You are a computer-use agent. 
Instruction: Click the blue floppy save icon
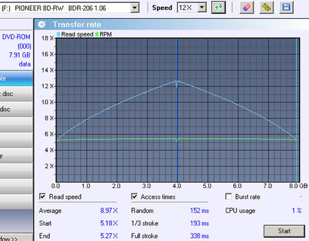pyautogui.click(x=286, y=8)
